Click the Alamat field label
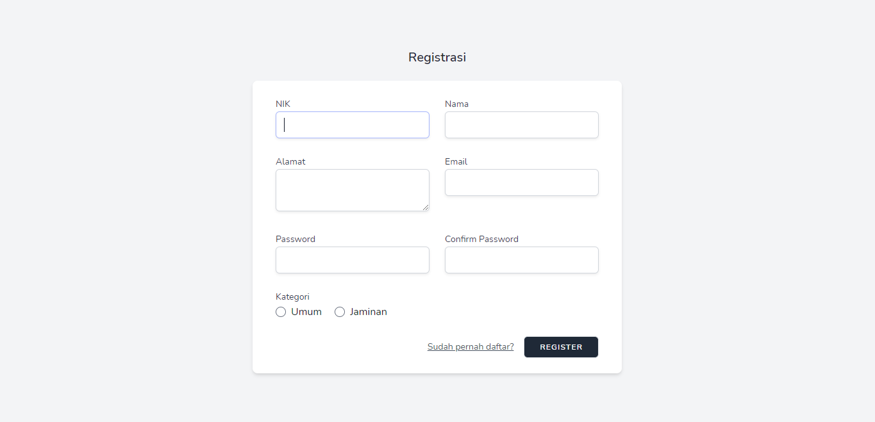 [x=290, y=161]
